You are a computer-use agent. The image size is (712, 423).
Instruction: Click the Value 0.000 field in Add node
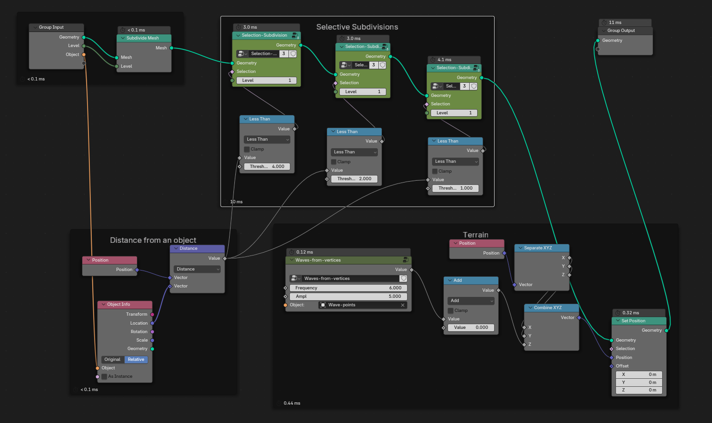tap(471, 327)
